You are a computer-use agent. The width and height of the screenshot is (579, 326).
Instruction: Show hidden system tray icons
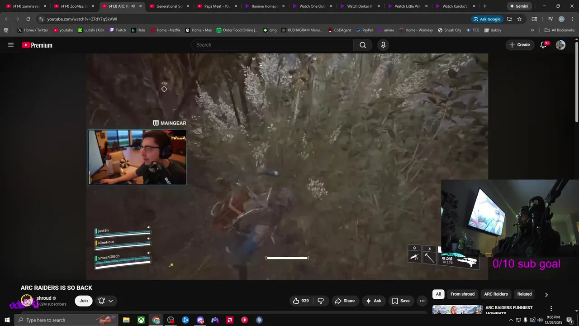[511, 320]
